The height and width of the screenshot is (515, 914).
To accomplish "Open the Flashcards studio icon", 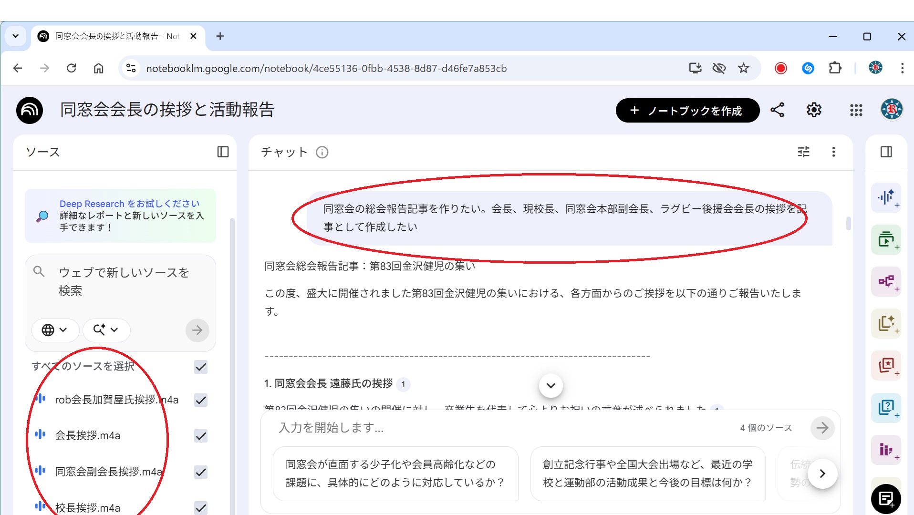I will [x=886, y=365].
